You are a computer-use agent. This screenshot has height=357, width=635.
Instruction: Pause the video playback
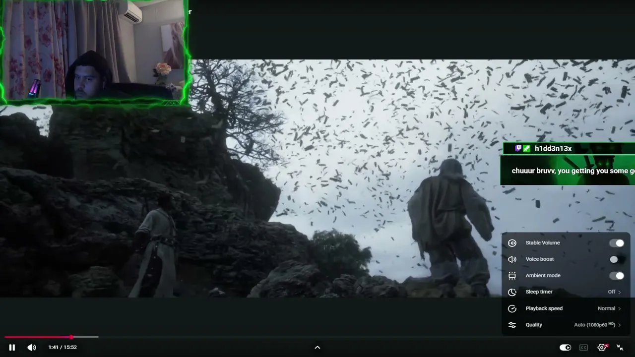(x=12, y=348)
